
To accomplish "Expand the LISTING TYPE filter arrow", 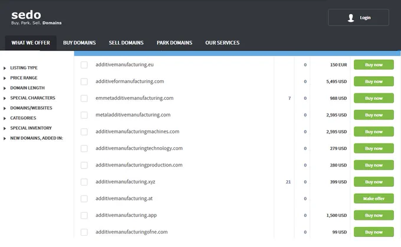I will [x=5, y=68].
